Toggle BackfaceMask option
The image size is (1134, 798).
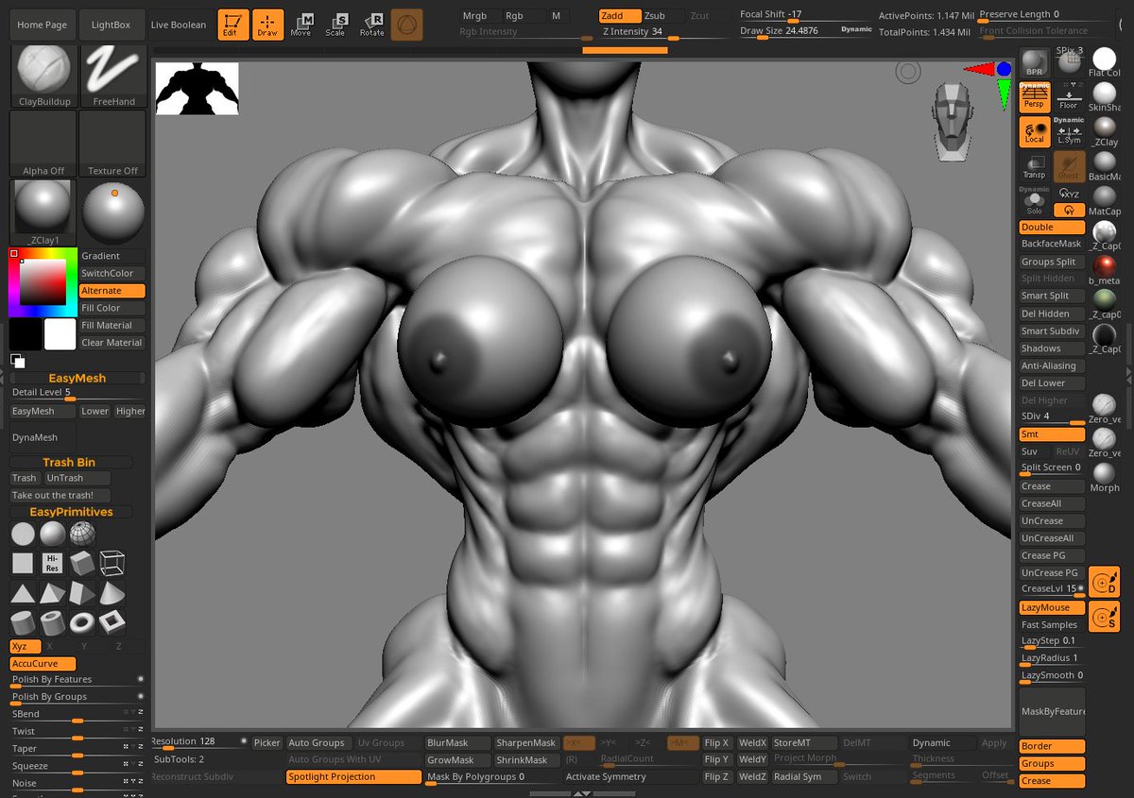pyautogui.click(x=1052, y=244)
